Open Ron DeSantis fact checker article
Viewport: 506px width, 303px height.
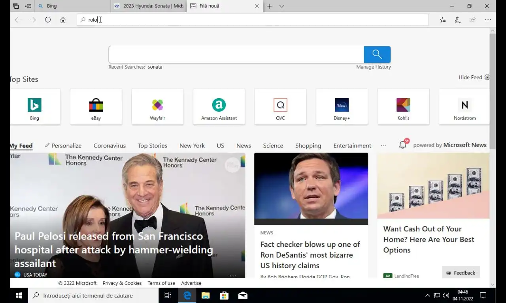tap(311, 215)
